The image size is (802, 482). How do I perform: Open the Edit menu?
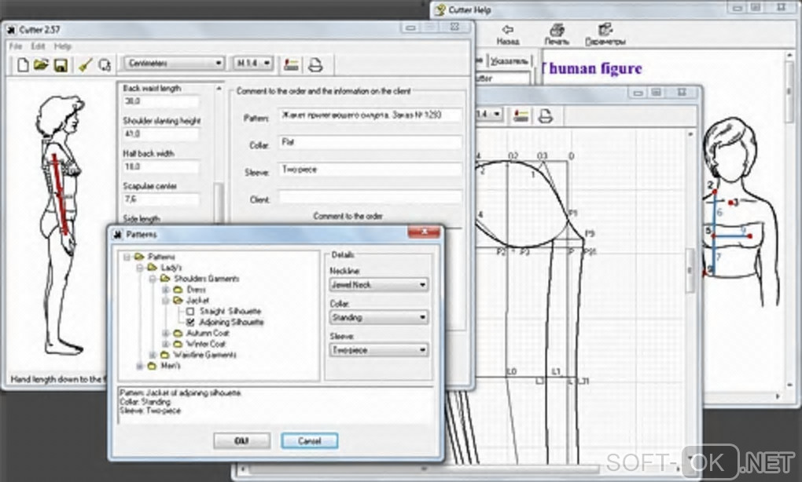point(39,46)
